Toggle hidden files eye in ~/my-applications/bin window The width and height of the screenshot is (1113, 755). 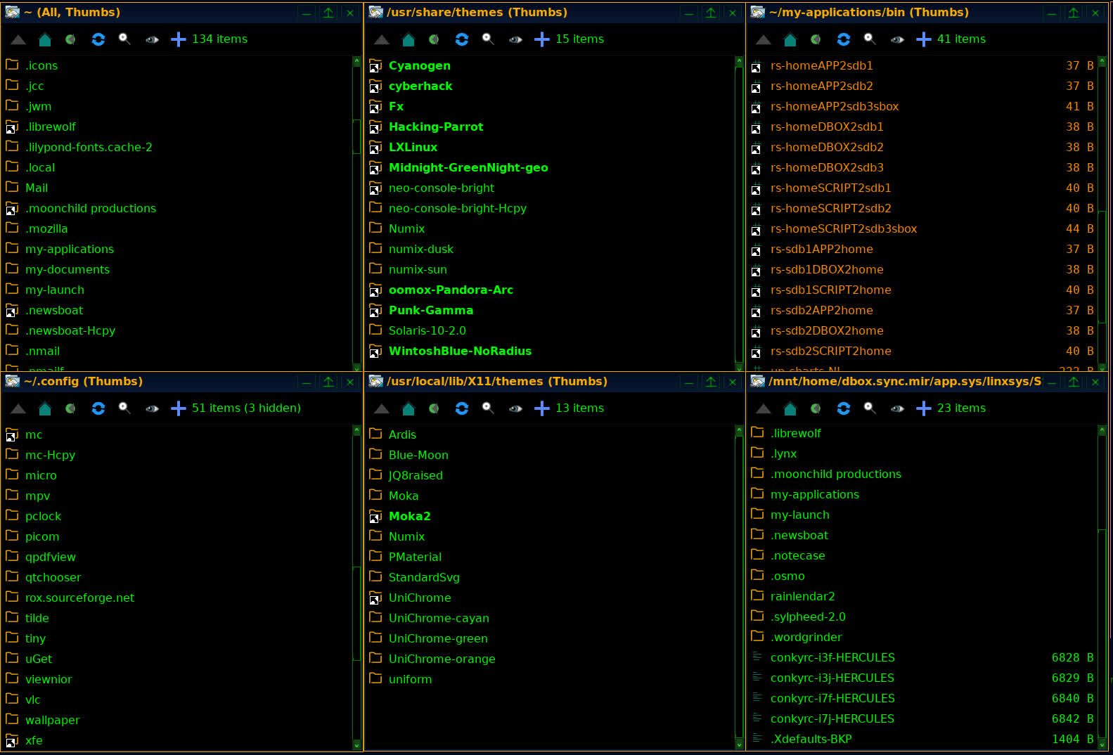tap(897, 39)
